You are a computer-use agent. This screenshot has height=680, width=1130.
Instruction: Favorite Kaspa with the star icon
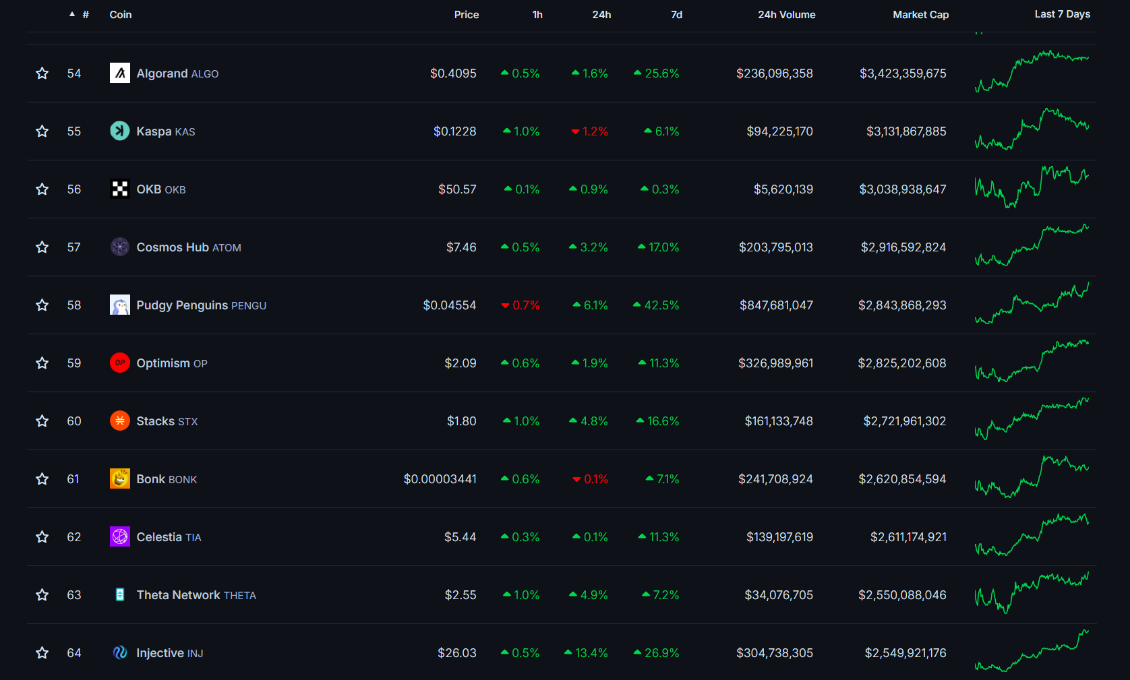pos(42,131)
